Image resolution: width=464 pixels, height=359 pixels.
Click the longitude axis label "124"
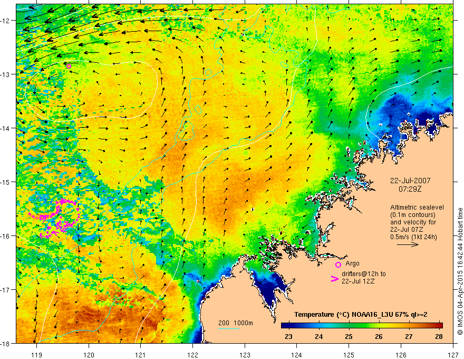(297, 355)
